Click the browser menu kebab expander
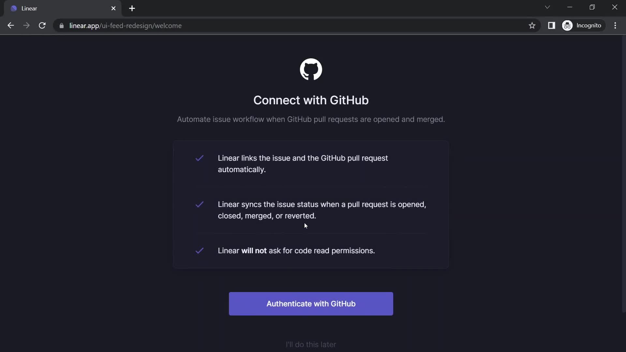626x352 pixels. pos(617,25)
